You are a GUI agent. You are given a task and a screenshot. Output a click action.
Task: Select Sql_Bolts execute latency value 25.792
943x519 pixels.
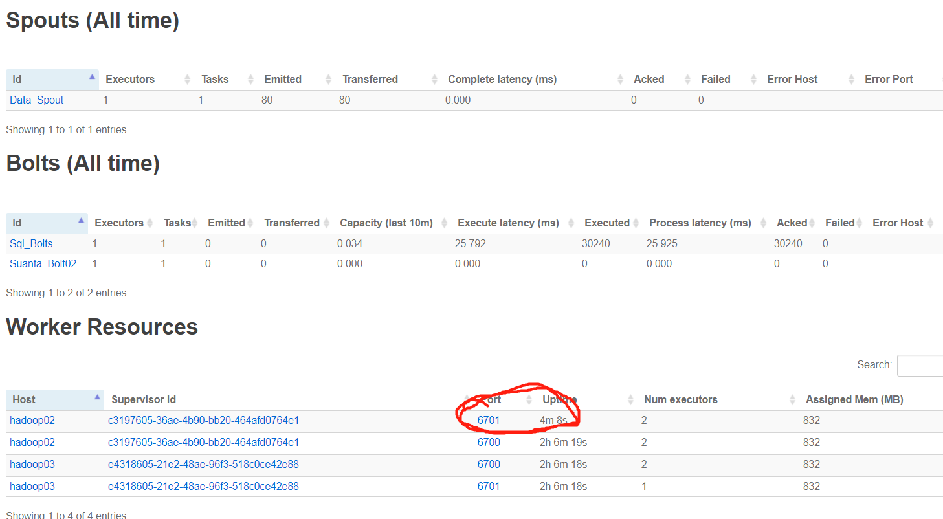click(x=471, y=243)
